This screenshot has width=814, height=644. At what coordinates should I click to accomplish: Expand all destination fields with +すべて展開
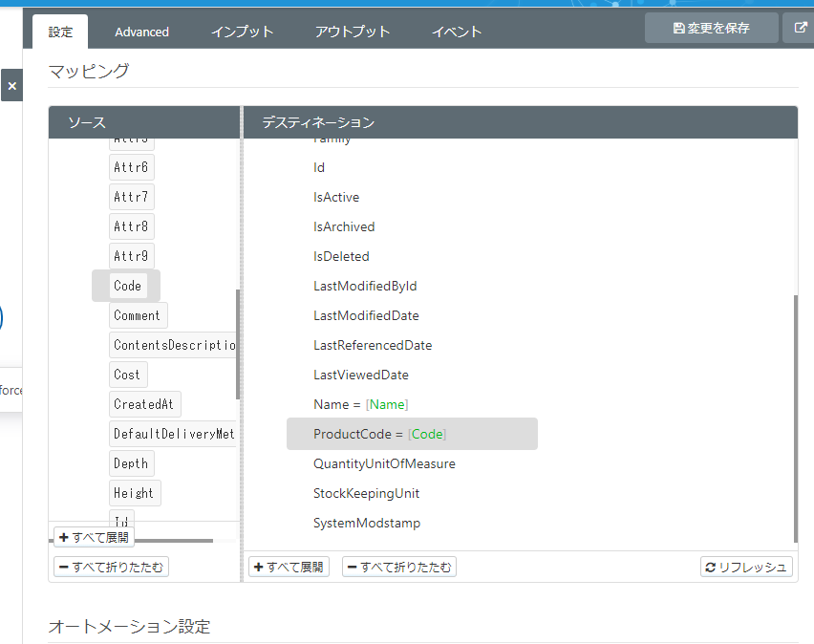289,566
